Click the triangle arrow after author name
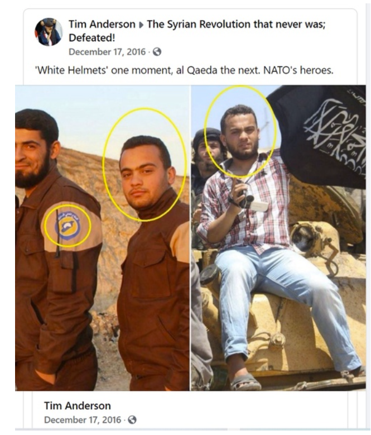This screenshot has height=435, width=371. point(141,25)
